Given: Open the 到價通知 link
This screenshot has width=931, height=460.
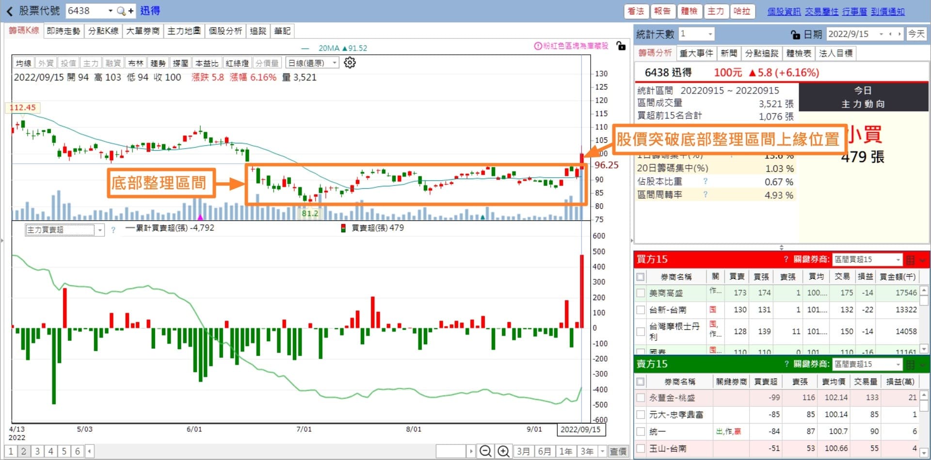Looking at the screenshot, I should click(x=887, y=12).
